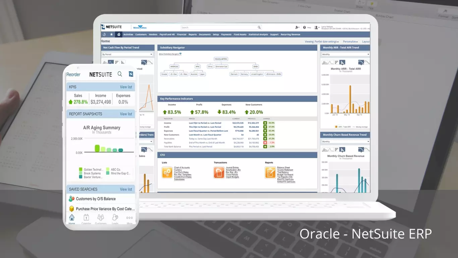Viewport: 458px width, 258px height.
Task: Click the Lists gear icon in CFO portlet
Action: click(167, 172)
